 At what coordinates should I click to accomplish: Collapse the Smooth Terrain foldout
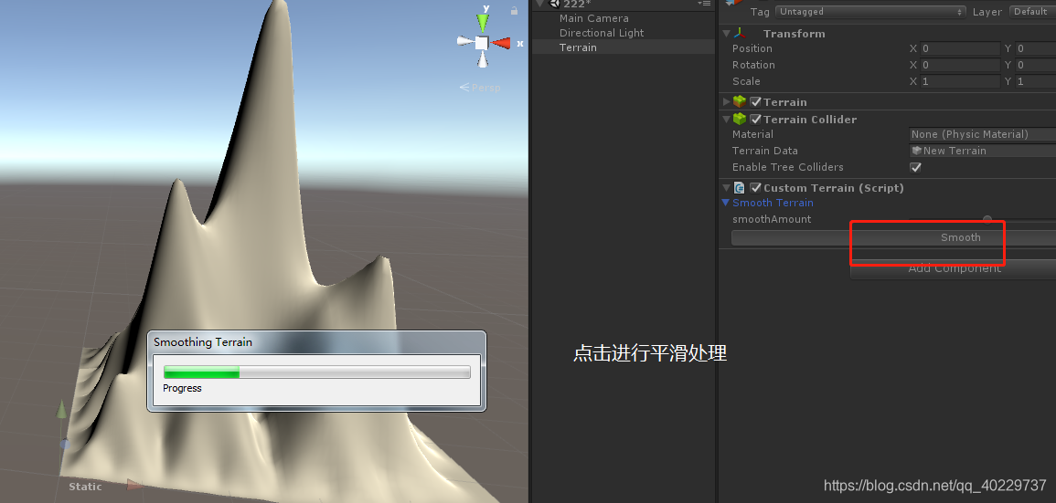[725, 203]
